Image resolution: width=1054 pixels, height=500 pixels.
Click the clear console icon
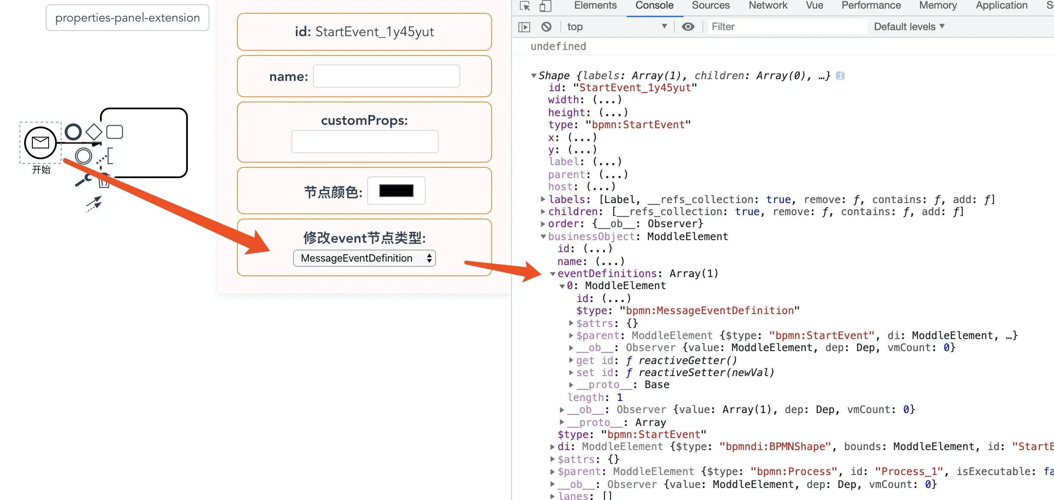click(x=546, y=27)
